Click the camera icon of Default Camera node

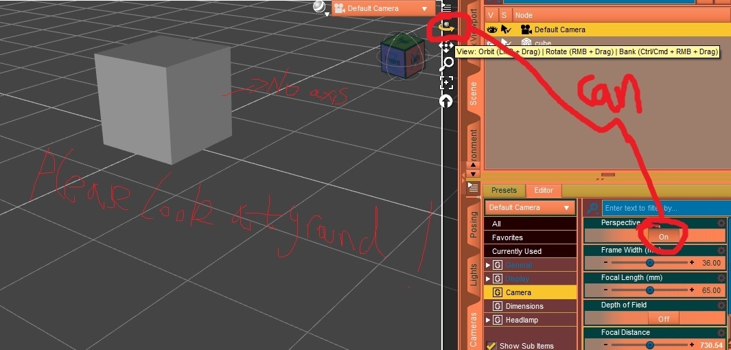526,30
